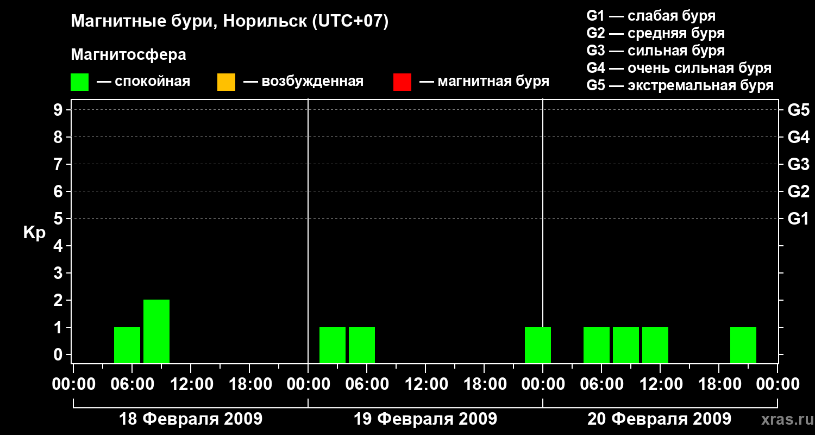Click the right-axis 'G1' storm level label
This screenshot has width=815, height=435.
tap(798, 219)
